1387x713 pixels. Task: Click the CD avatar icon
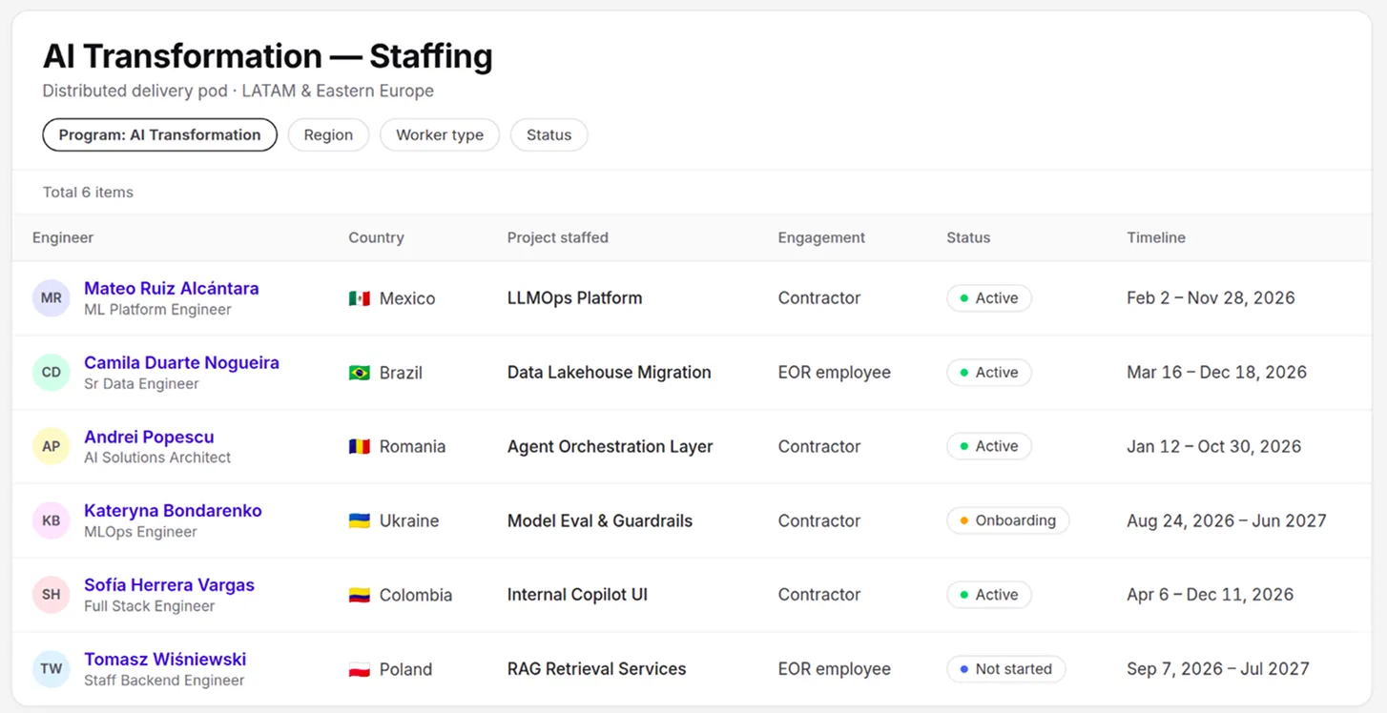pos(52,373)
